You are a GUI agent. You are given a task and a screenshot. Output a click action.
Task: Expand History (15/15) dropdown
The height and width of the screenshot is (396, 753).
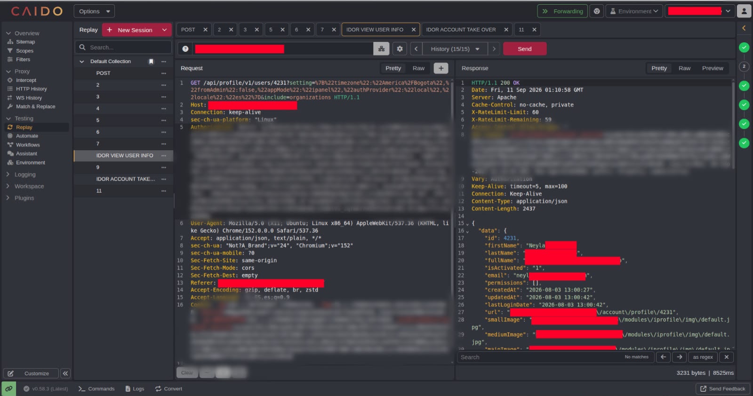455,49
